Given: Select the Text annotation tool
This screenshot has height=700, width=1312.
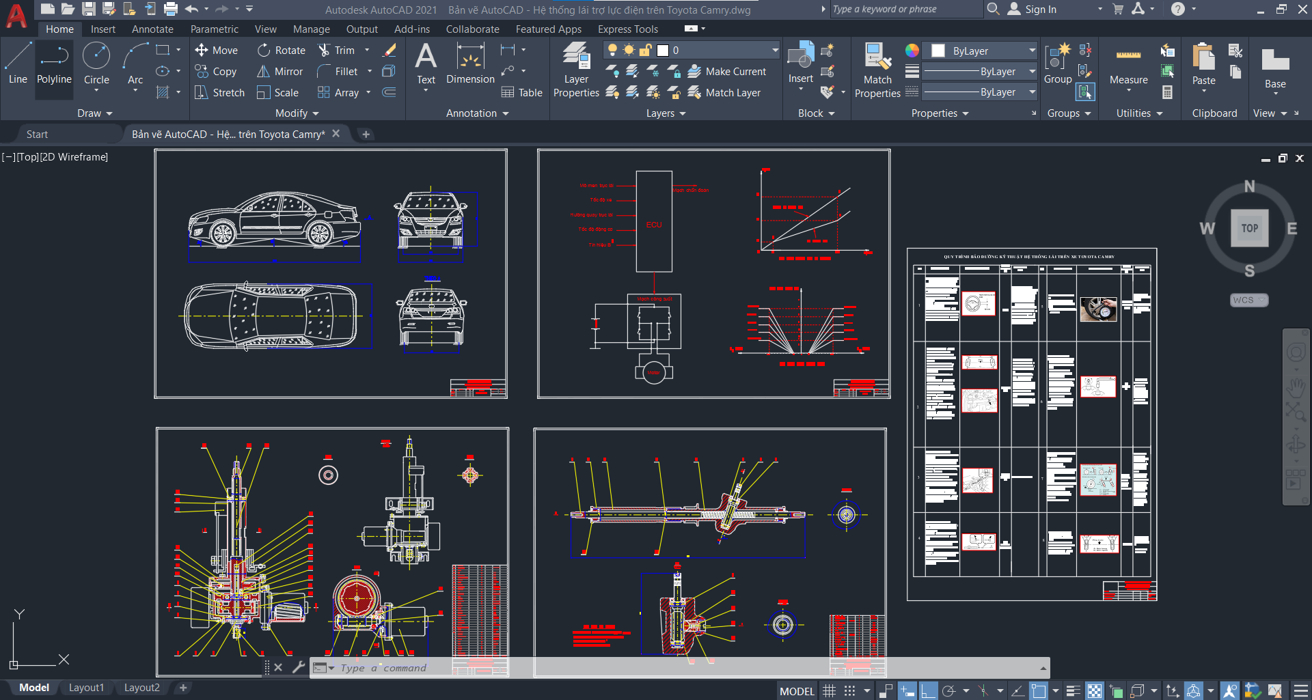Looking at the screenshot, I should point(426,63).
